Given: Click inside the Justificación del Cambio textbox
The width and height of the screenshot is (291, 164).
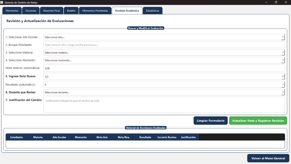Looking at the screenshot, I should (x=164, y=105).
